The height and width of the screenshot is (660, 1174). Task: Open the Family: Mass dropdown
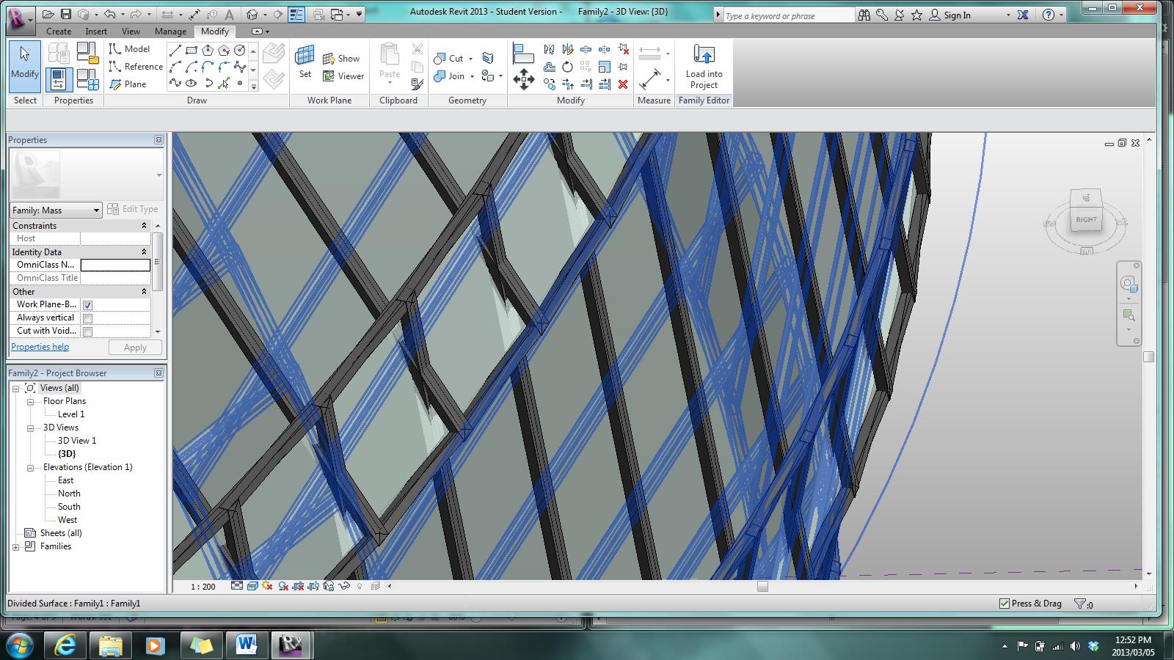[98, 210]
